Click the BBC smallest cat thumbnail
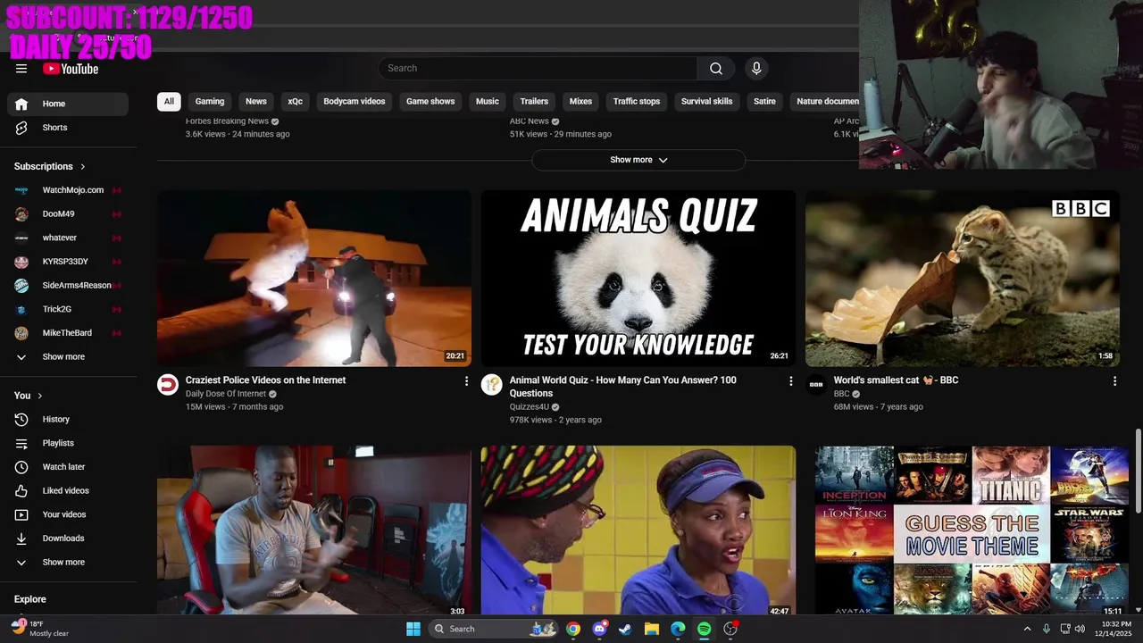 pyautogui.click(x=963, y=278)
